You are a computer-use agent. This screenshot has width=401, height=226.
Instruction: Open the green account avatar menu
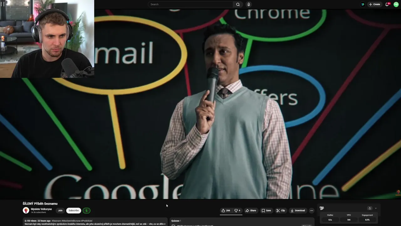point(396,4)
